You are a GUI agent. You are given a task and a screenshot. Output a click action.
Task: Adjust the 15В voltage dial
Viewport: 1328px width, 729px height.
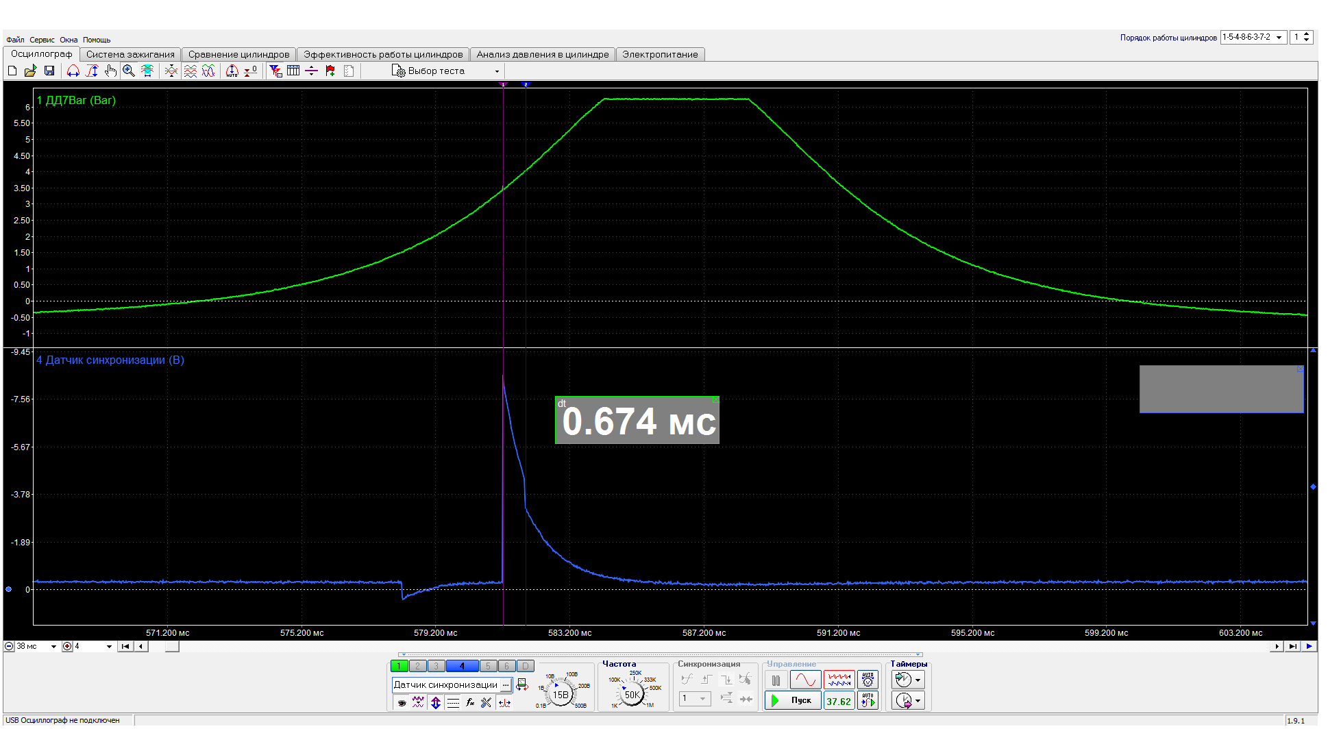(561, 694)
